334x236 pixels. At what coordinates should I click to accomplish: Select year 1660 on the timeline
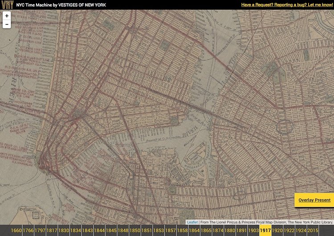coord(16,230)
